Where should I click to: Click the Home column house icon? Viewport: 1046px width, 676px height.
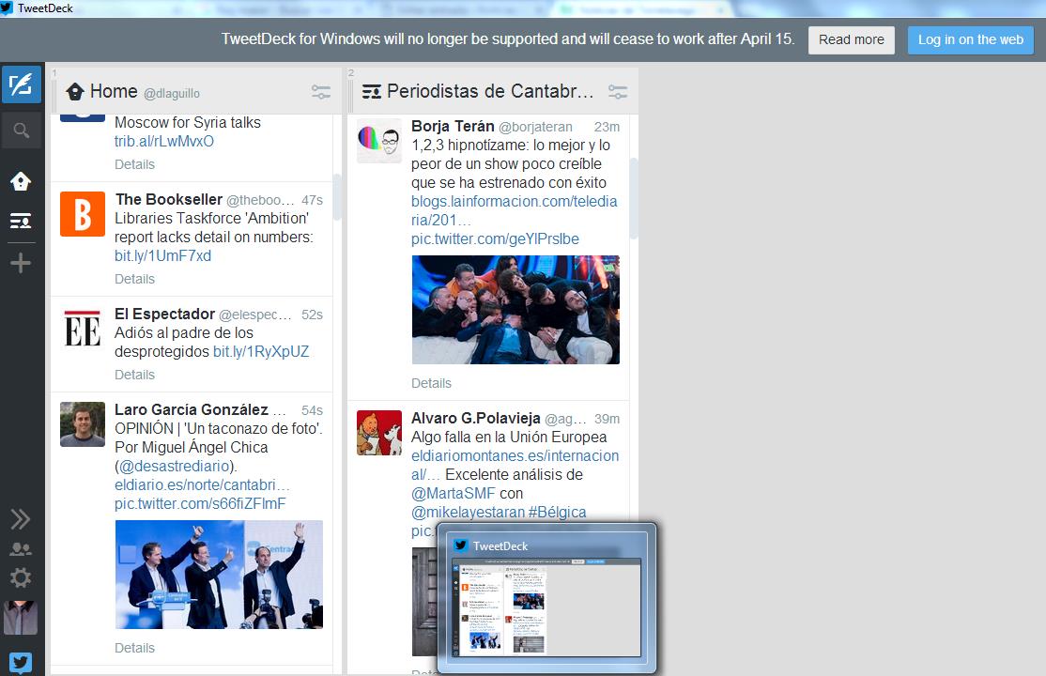point(75,91)
